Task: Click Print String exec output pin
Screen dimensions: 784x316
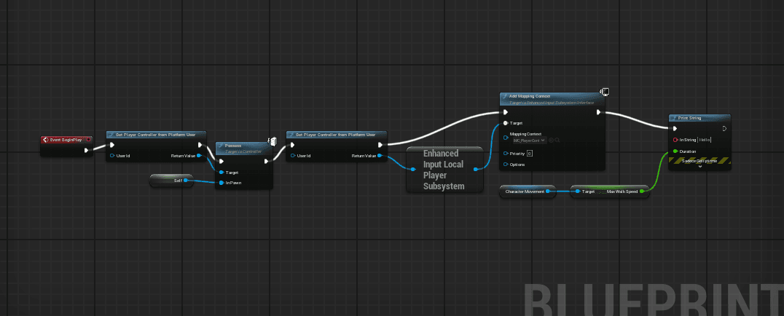Action: point(724,128)
